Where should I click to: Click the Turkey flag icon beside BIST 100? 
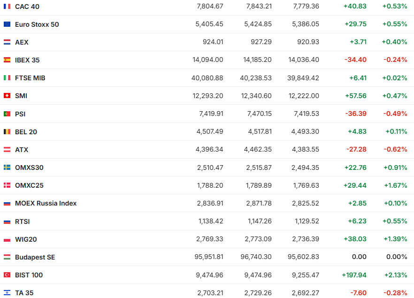[7, 275]
